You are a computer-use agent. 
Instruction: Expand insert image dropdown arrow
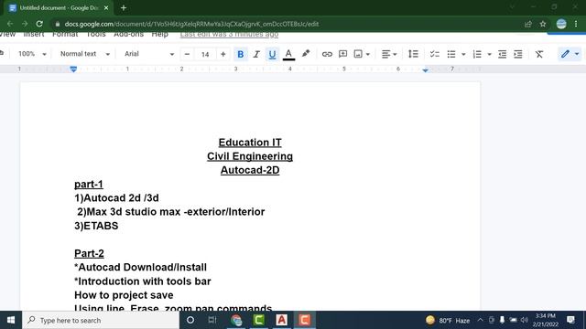[x=368, y=55]
